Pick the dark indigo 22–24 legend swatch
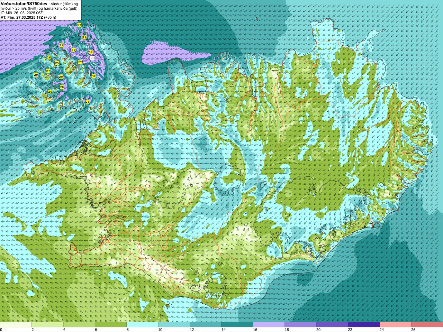This screenshot has width=443, height=332. [364, 325]
